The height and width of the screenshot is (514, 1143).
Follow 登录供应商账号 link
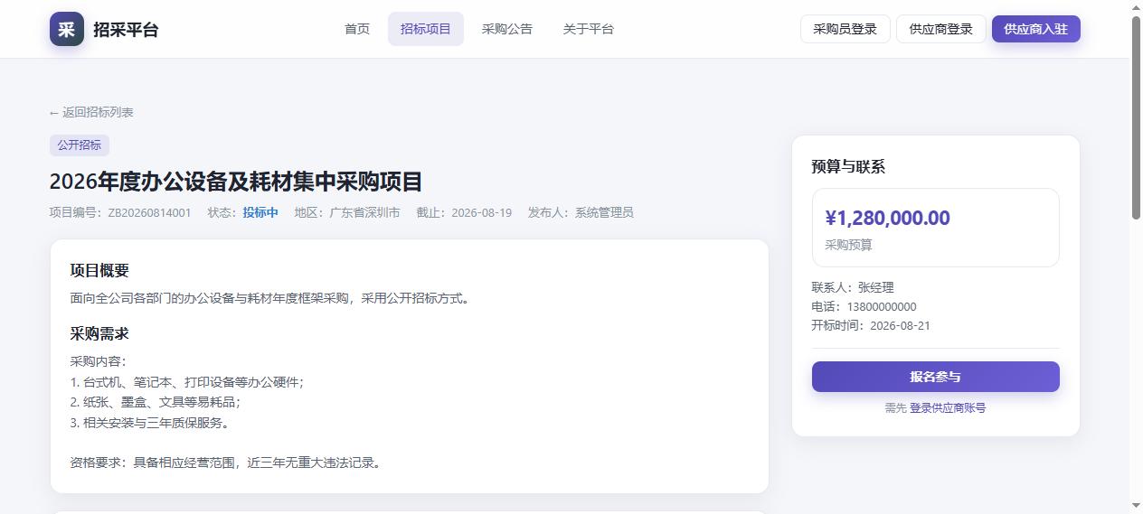948,407
